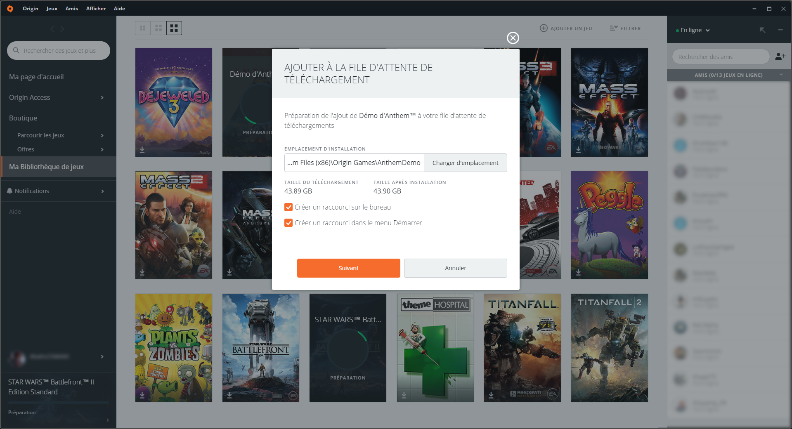Toggle Start menu shortcut checkbox
The width and height of the screenshot is (792, 429).
pyautogui.click(x=288, y=223)
